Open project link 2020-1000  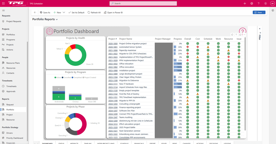pyautogui.click(x=113, y=43)
